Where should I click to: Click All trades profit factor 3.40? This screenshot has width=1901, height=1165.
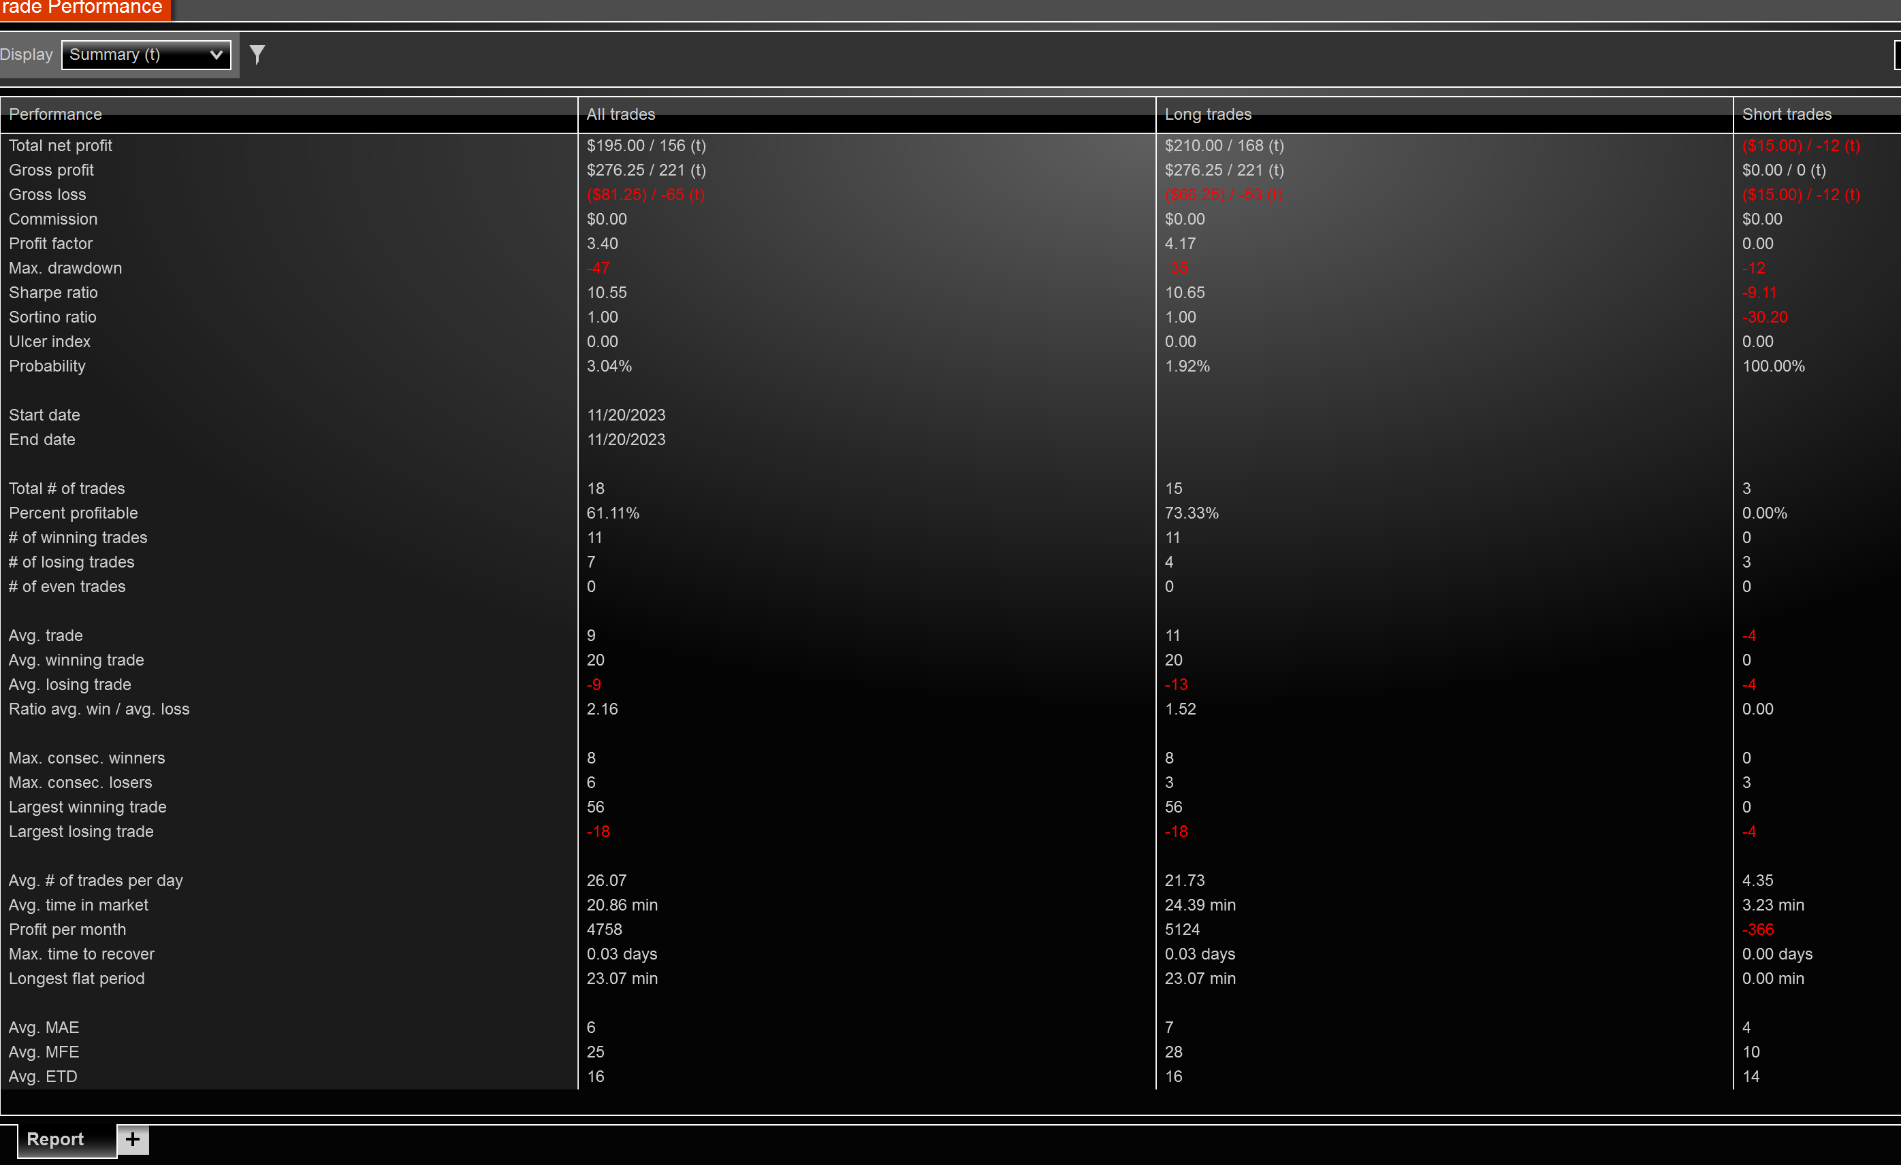pos(603,244)
